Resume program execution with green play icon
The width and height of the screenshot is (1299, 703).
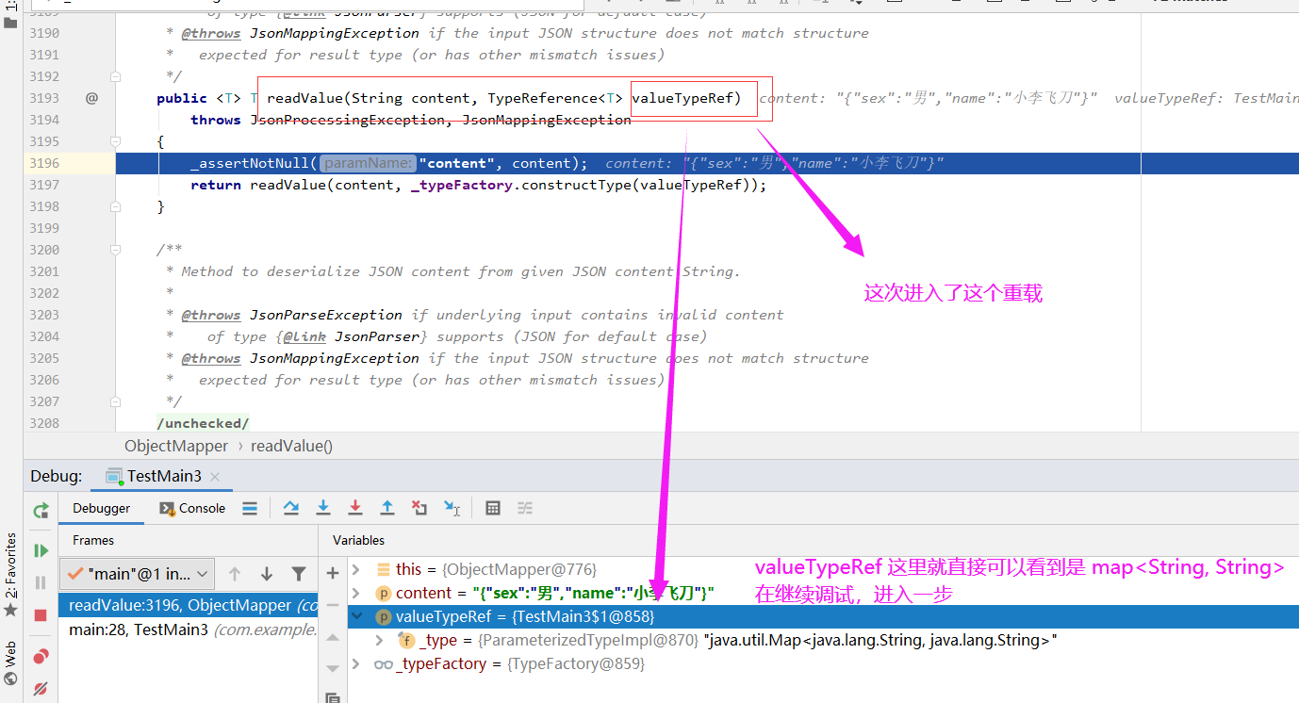coord(41,550)
